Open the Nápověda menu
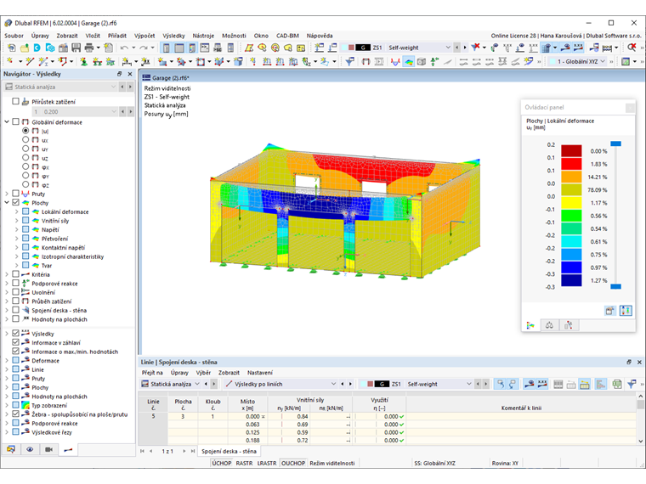Image resolution: width=646 pixels, height=484 pixels. pos(320,36)
